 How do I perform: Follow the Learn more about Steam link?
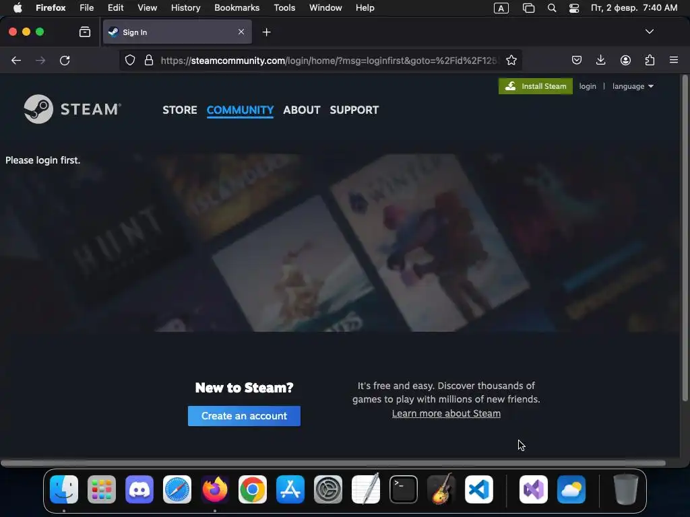click(x=446, y=414)
